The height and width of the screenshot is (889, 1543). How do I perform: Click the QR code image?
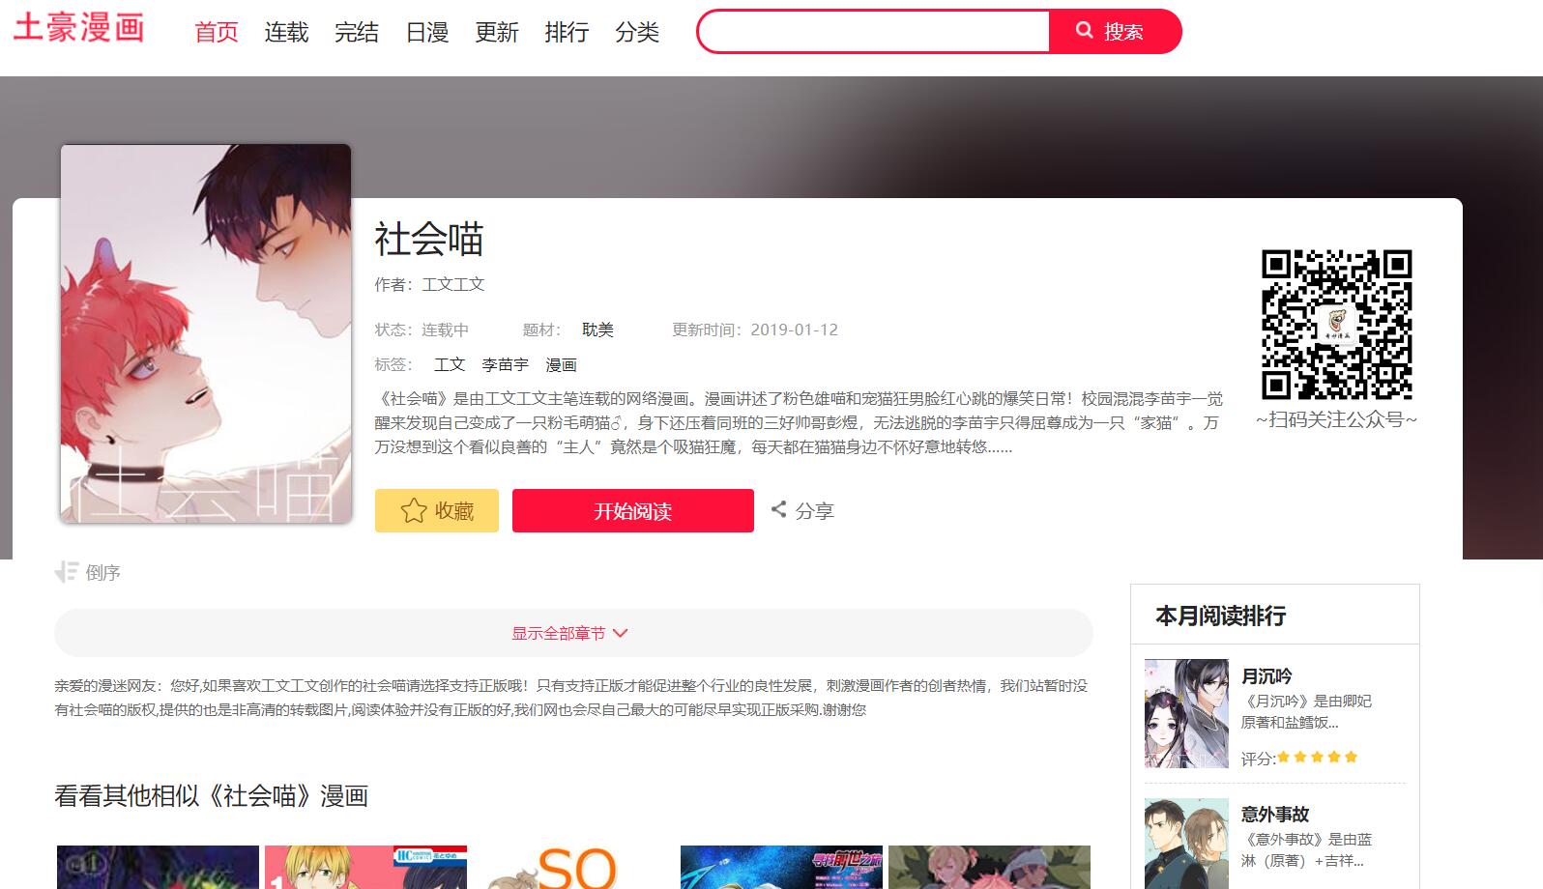(1336, 325)
